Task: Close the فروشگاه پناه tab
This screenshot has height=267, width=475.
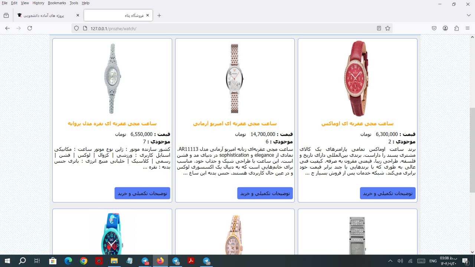Action: (x=147, y=16)
